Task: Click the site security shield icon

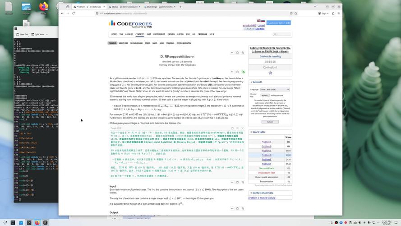Action: (97, 13)
